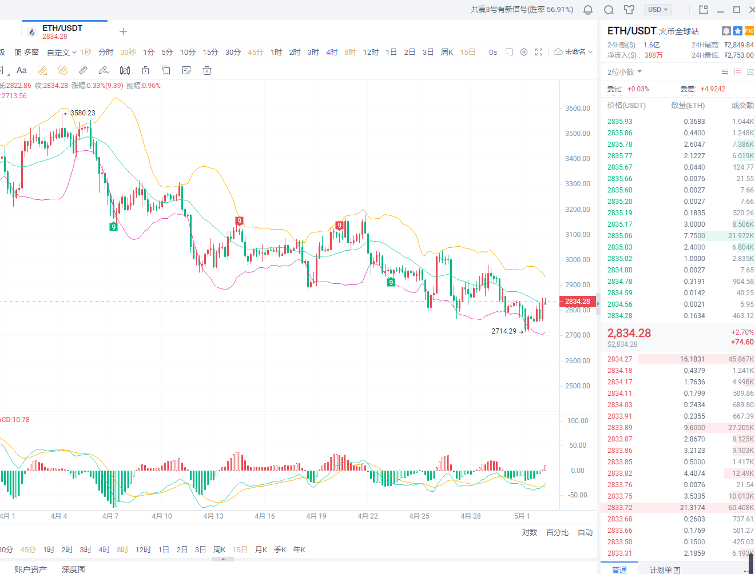Enter fullscreen chart mode
The image size is (755, 574).
pos(539,52)
